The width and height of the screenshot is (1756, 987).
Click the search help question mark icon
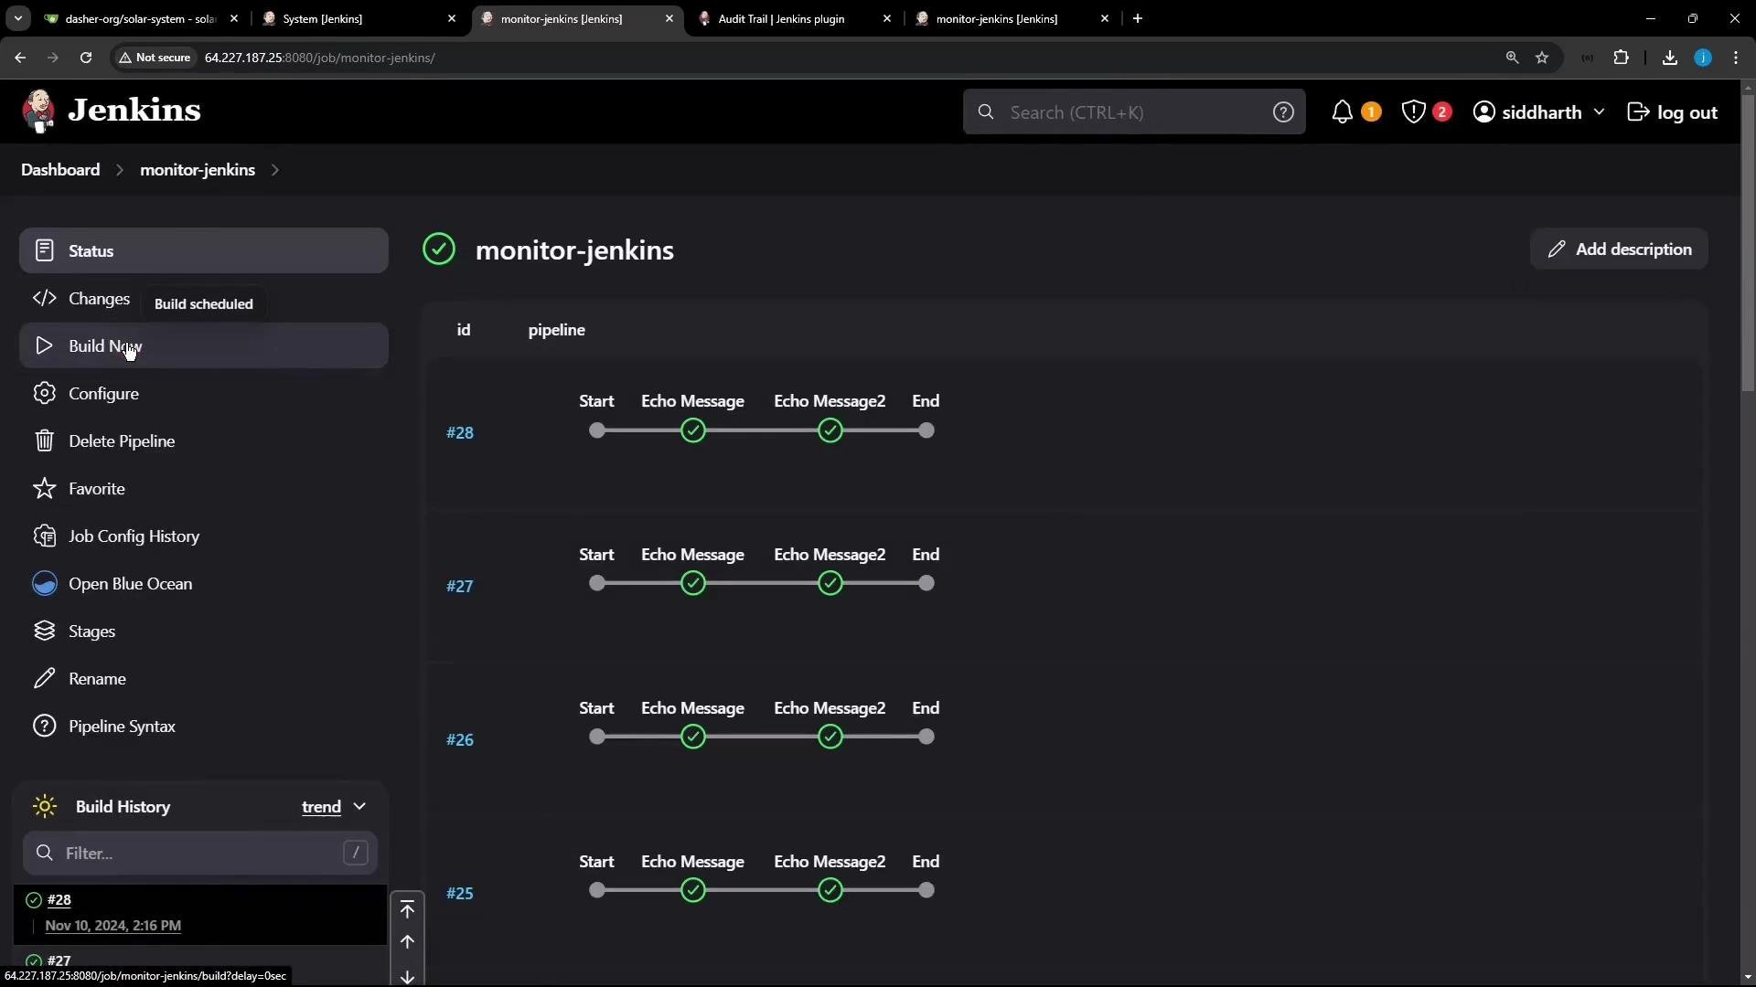[1283, 112]
